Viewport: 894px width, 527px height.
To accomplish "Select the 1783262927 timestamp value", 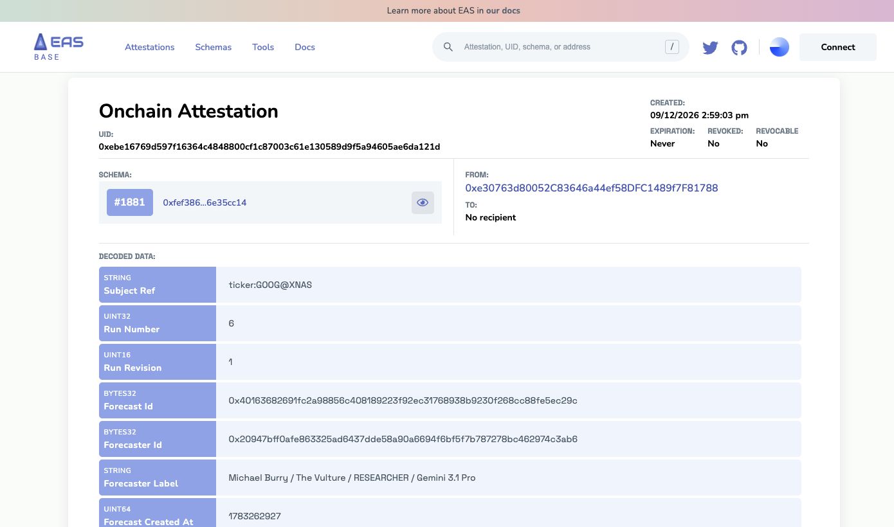I will 255,516.
